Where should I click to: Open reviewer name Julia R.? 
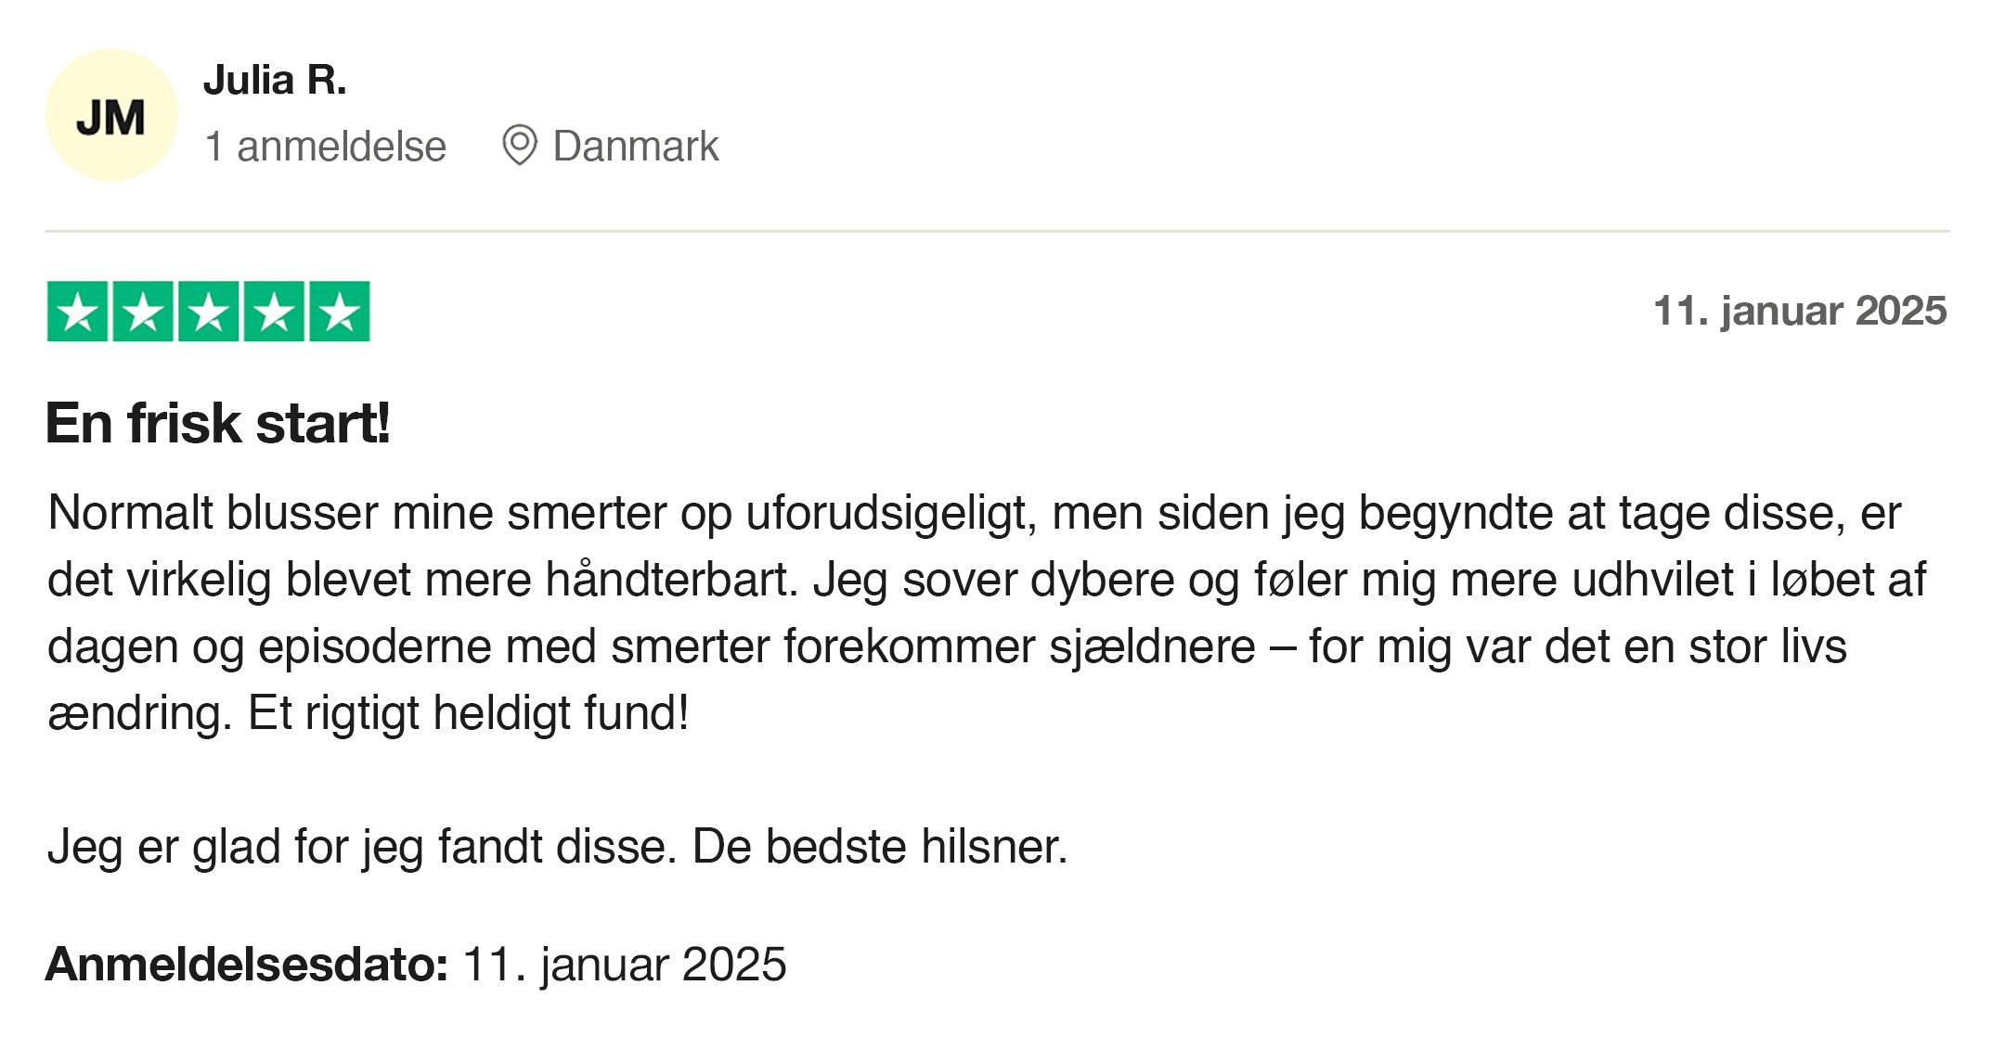[x=275, y=80]
